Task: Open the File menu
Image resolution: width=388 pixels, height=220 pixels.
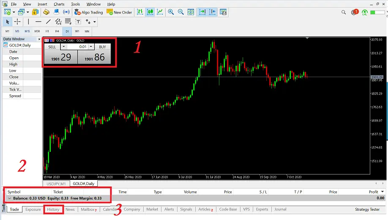Action: [14, 4]
